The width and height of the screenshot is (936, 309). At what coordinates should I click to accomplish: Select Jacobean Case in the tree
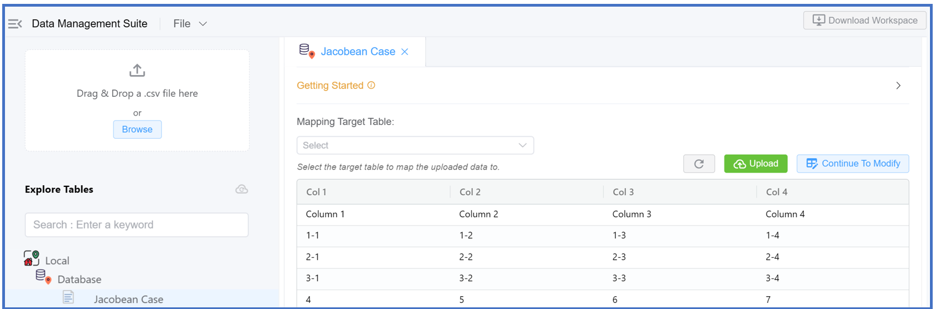click(128, 300)
